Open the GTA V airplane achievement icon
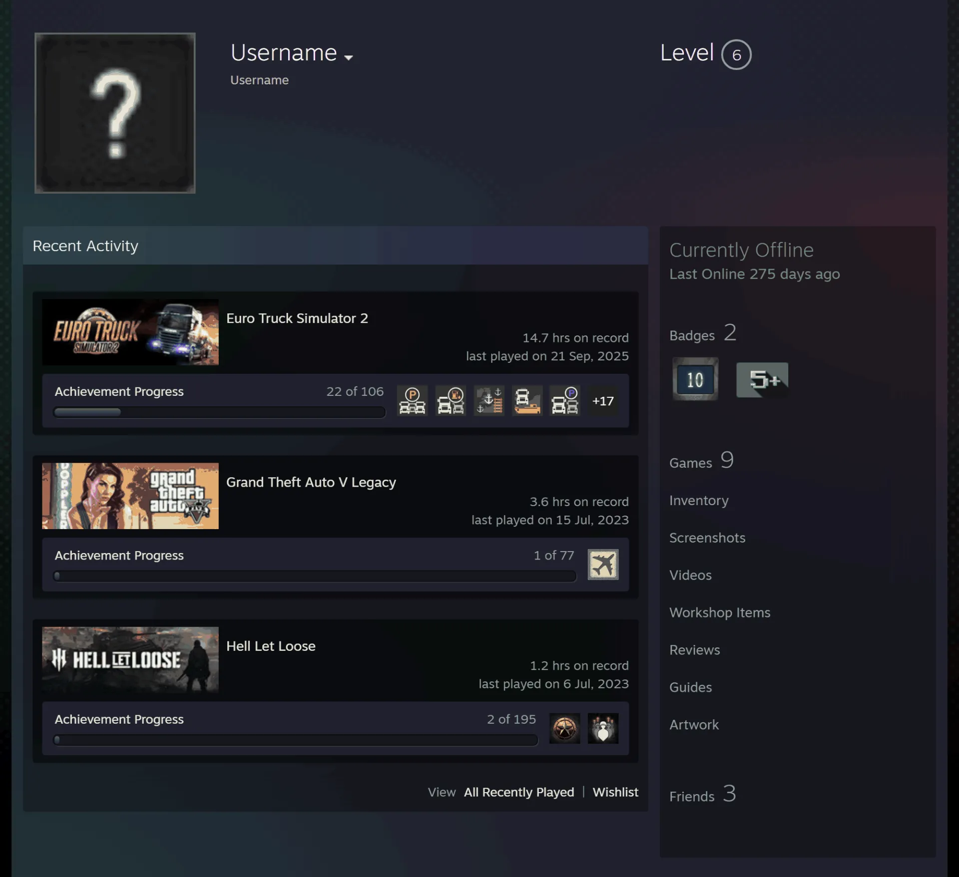This screenshot has height=877, width=959. 603,565
